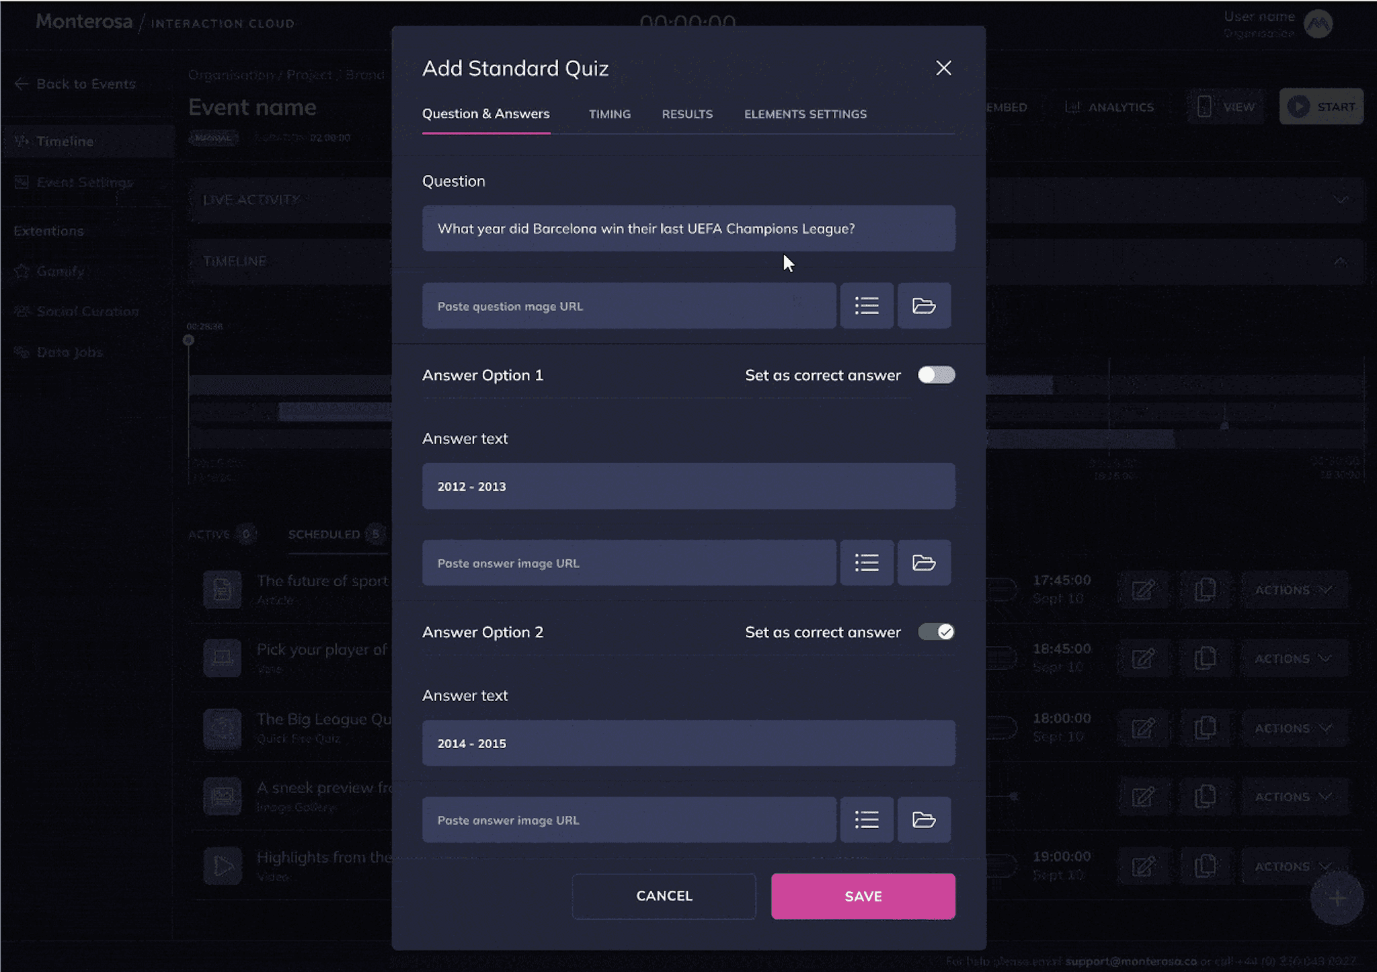Open the RESULTS tab
Image resolution: width=1377 pixels, height=972 pixels.
point(687,114)
